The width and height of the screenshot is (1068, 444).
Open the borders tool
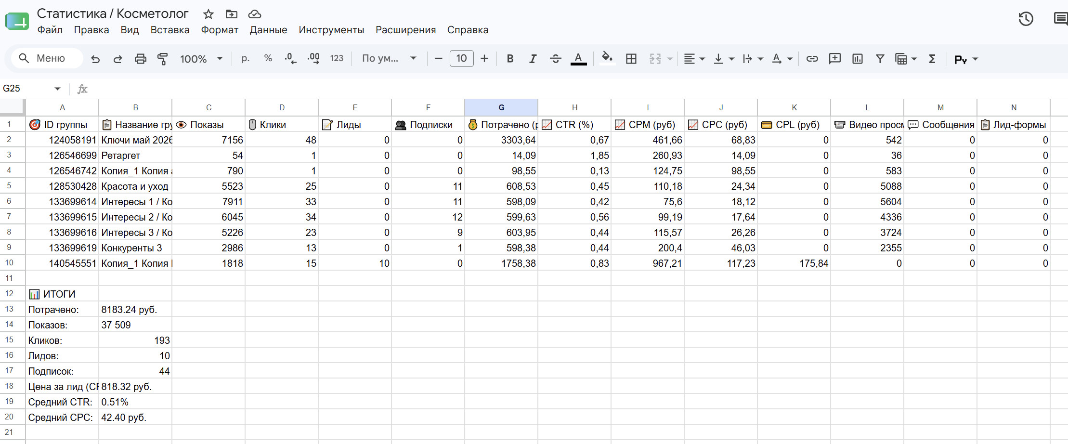[631, 59]
